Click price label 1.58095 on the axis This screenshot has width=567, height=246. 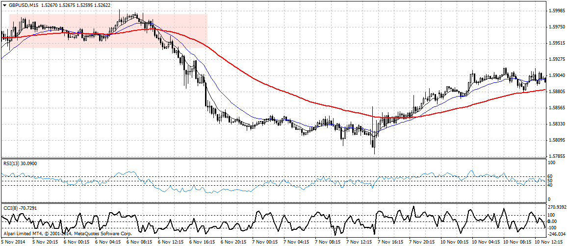(556, 140)
